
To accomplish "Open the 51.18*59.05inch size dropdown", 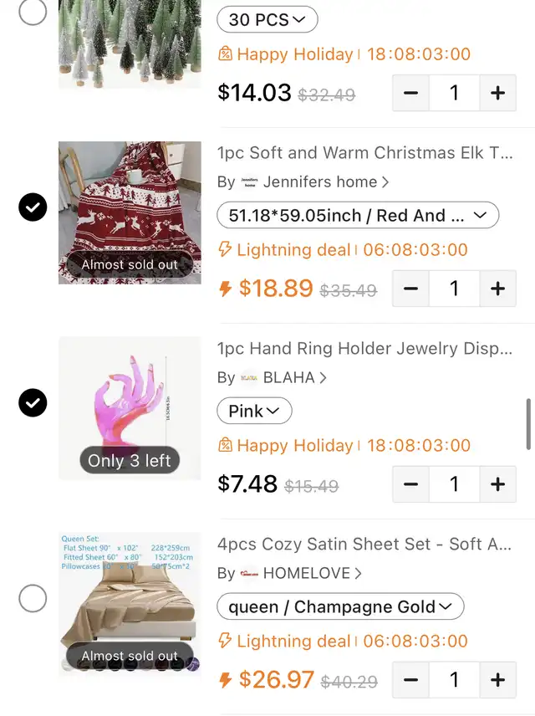I will point(358,215).
